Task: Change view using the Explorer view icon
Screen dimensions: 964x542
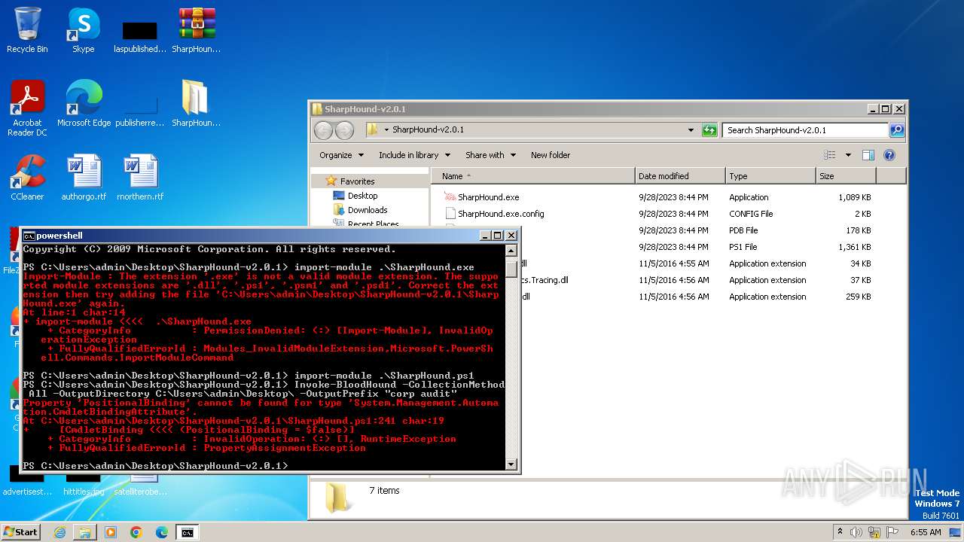Action: [829, 155]
